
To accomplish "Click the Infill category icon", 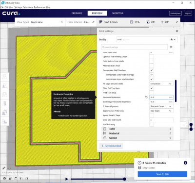I will click(105, 129).
